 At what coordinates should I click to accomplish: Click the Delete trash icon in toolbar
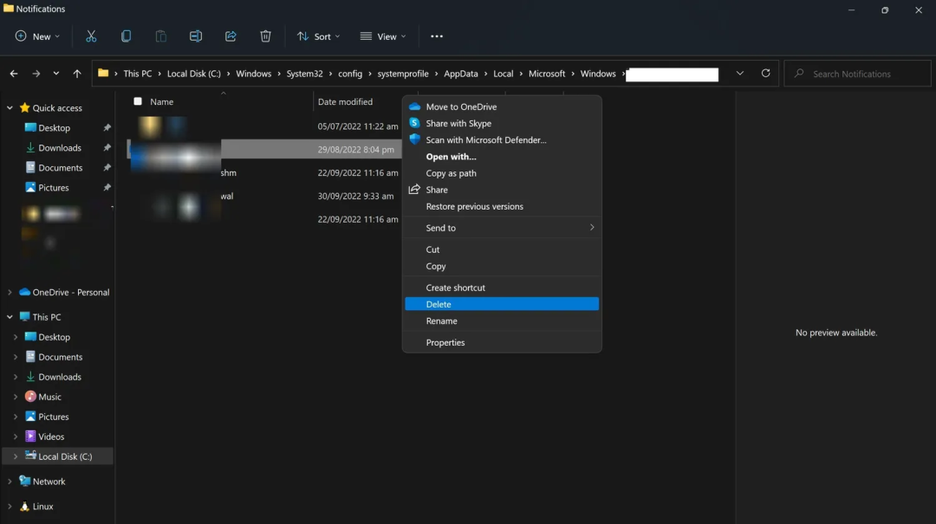(265, 36)
